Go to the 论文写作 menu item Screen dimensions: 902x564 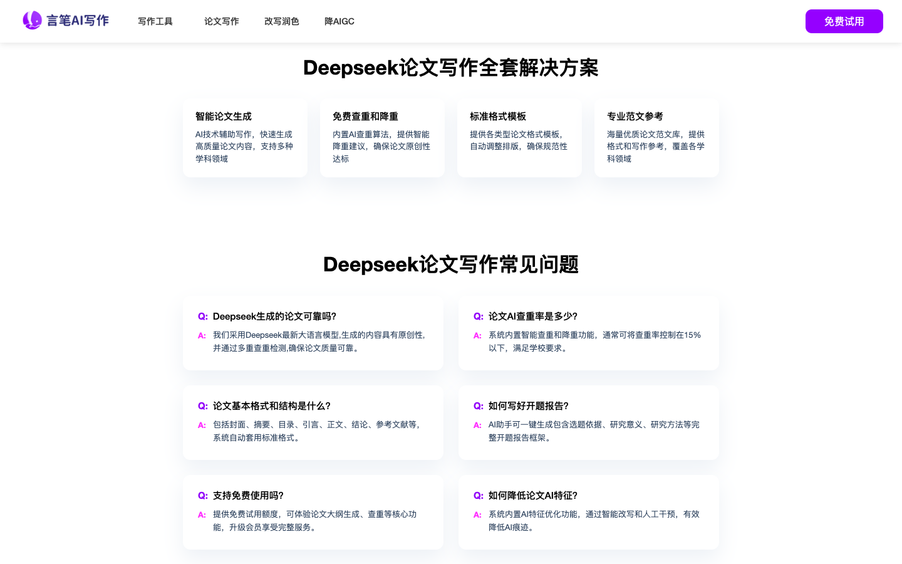[x=221, y=21]
